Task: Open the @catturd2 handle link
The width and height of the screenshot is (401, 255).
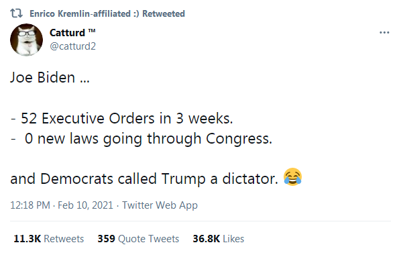Action: [x=72, y=46]
